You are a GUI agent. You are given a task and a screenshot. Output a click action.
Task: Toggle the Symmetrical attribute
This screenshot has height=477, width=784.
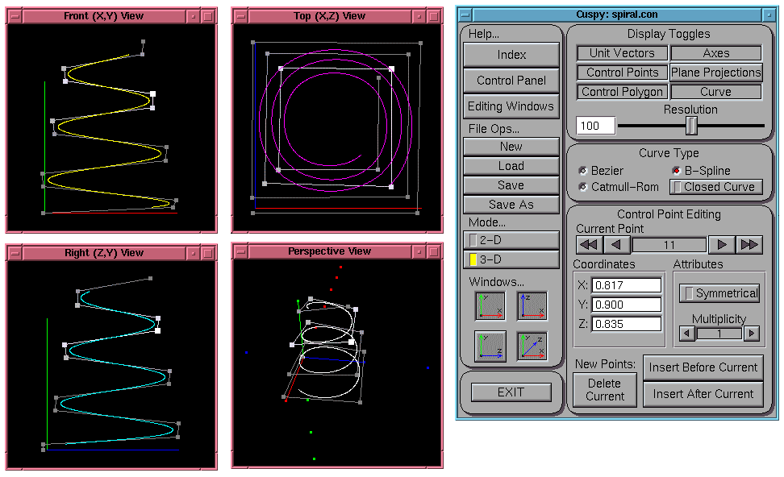(719, 293)
